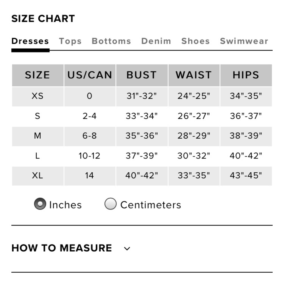This screenshot has width=284, height=284.
Task: Select the Shoes tab
Action: [195, 41]
